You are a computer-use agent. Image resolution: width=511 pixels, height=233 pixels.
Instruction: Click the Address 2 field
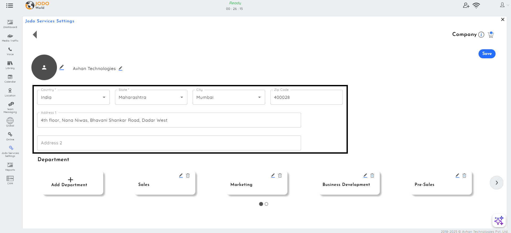tap(169, 143)
